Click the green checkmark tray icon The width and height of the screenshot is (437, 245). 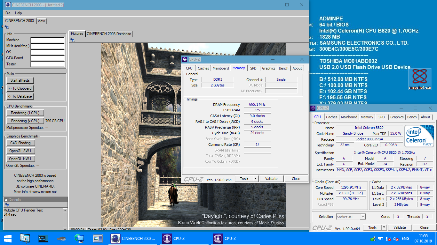click(373, 238)
